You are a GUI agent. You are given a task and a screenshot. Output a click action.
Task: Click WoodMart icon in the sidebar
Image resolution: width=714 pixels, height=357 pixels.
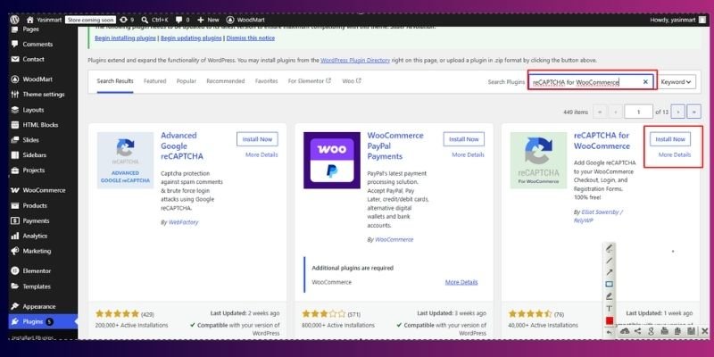(15, 79)
